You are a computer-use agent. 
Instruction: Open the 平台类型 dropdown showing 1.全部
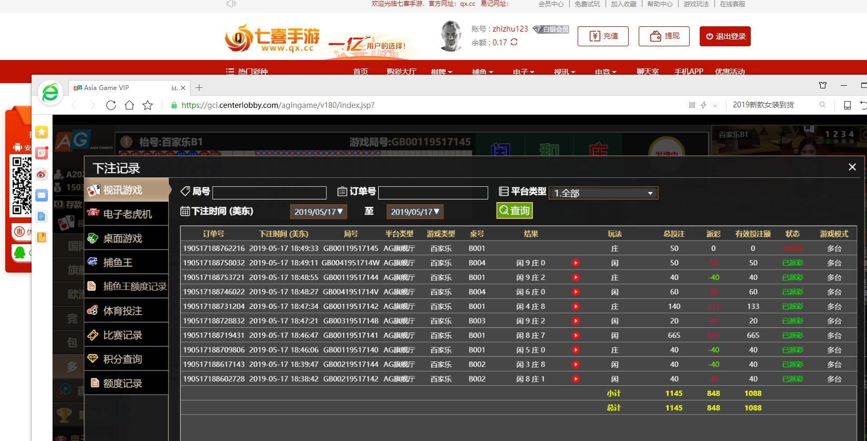pyautogui.click(x=603, y=193)
